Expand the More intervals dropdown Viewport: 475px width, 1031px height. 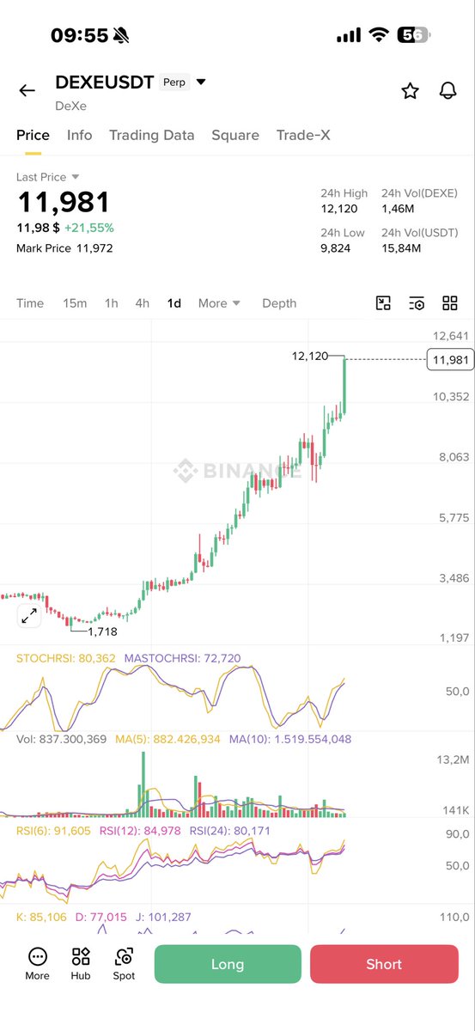(x=219, y=303)
